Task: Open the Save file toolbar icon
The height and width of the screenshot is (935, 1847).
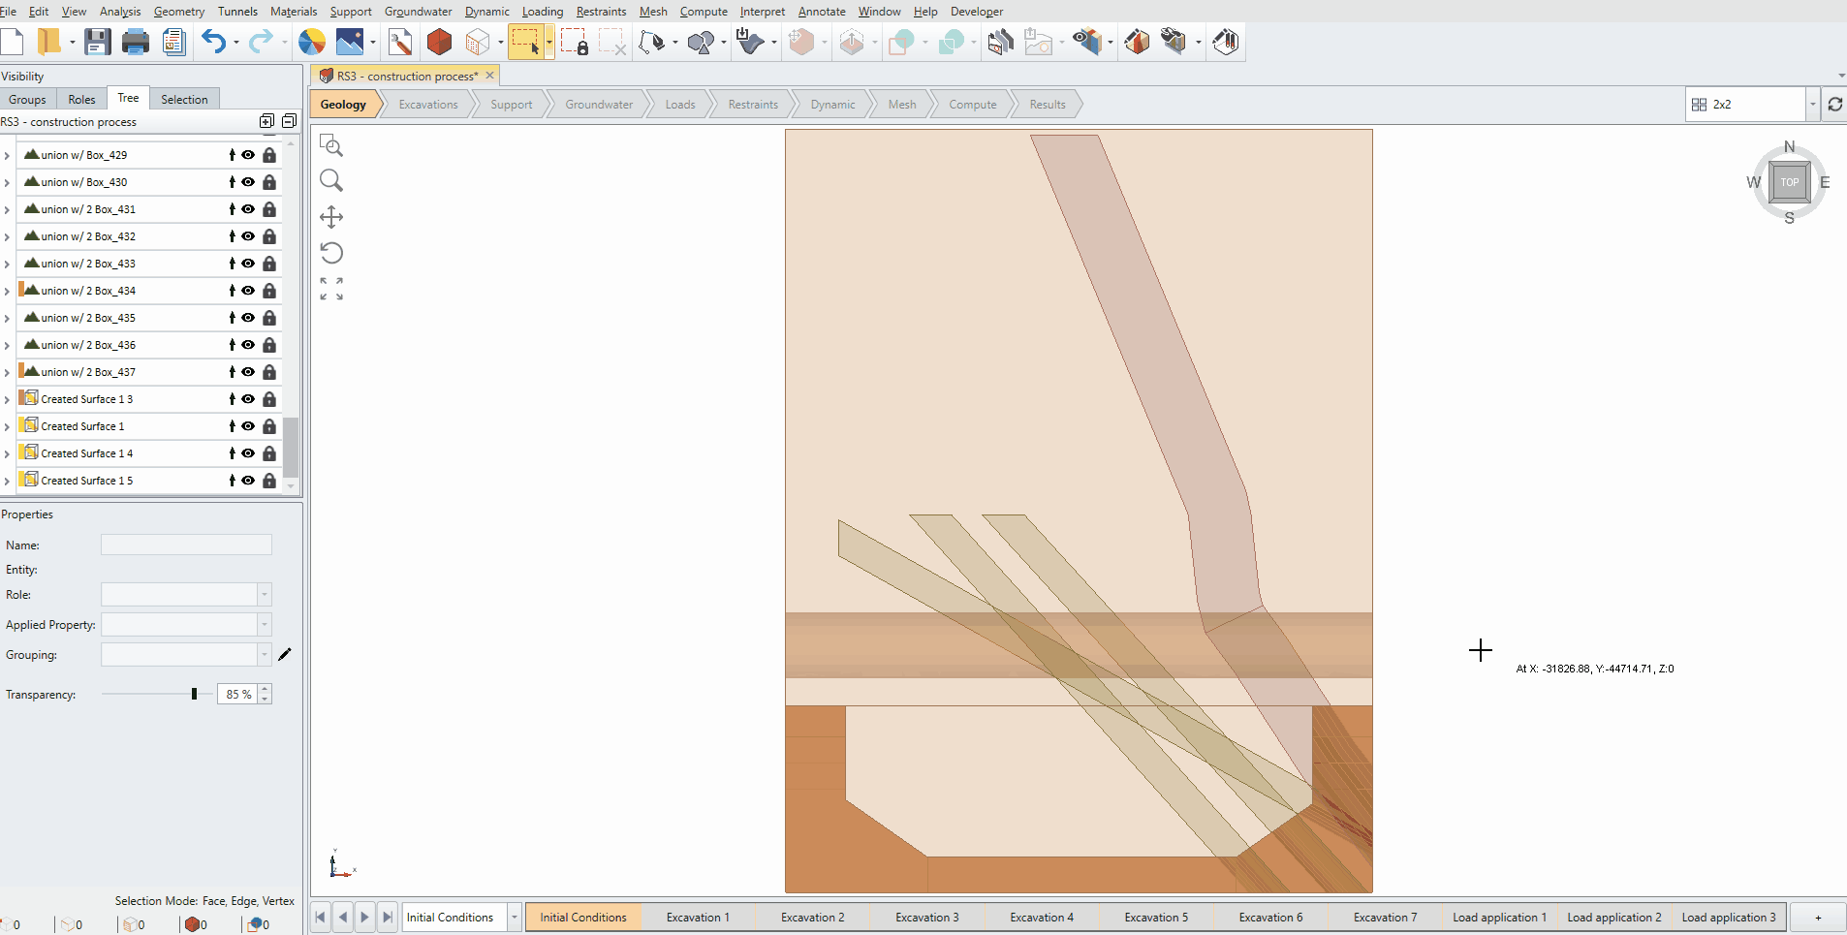Action: 97,42
